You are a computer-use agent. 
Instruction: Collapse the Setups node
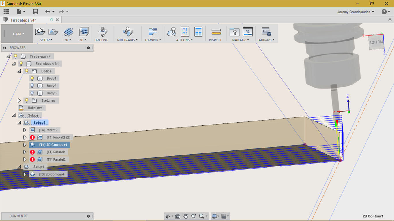point(14,115)
